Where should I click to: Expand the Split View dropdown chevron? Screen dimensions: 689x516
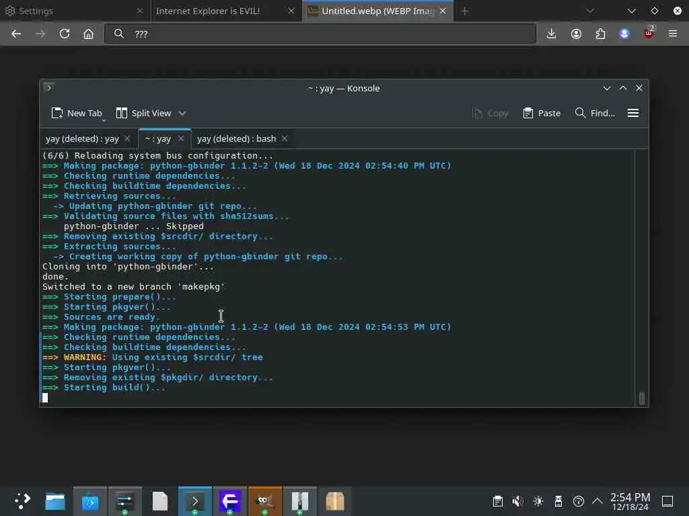pos(182,113)
